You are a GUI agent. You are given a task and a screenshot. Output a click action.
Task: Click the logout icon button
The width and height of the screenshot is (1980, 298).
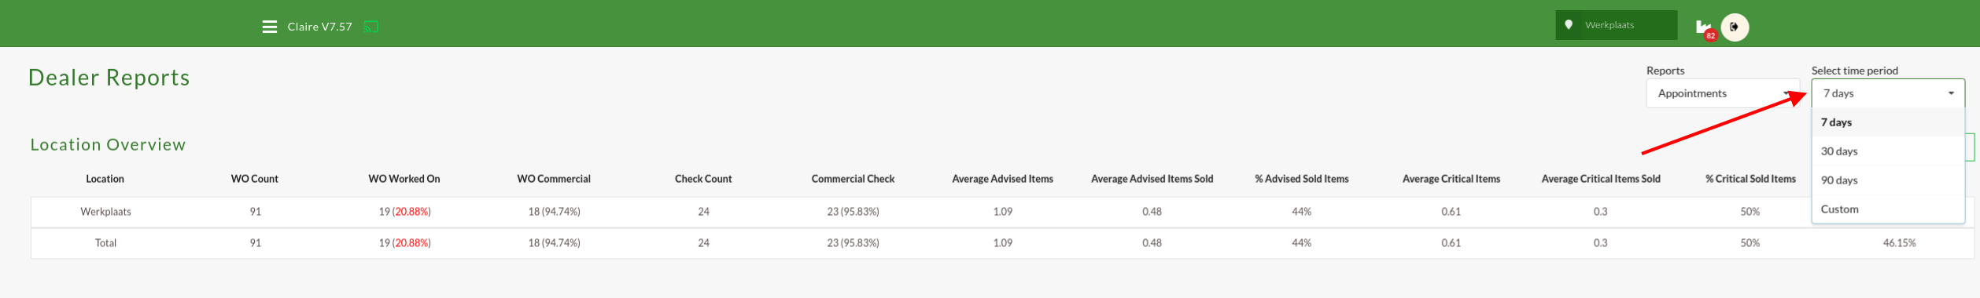tap(1735, 27)
